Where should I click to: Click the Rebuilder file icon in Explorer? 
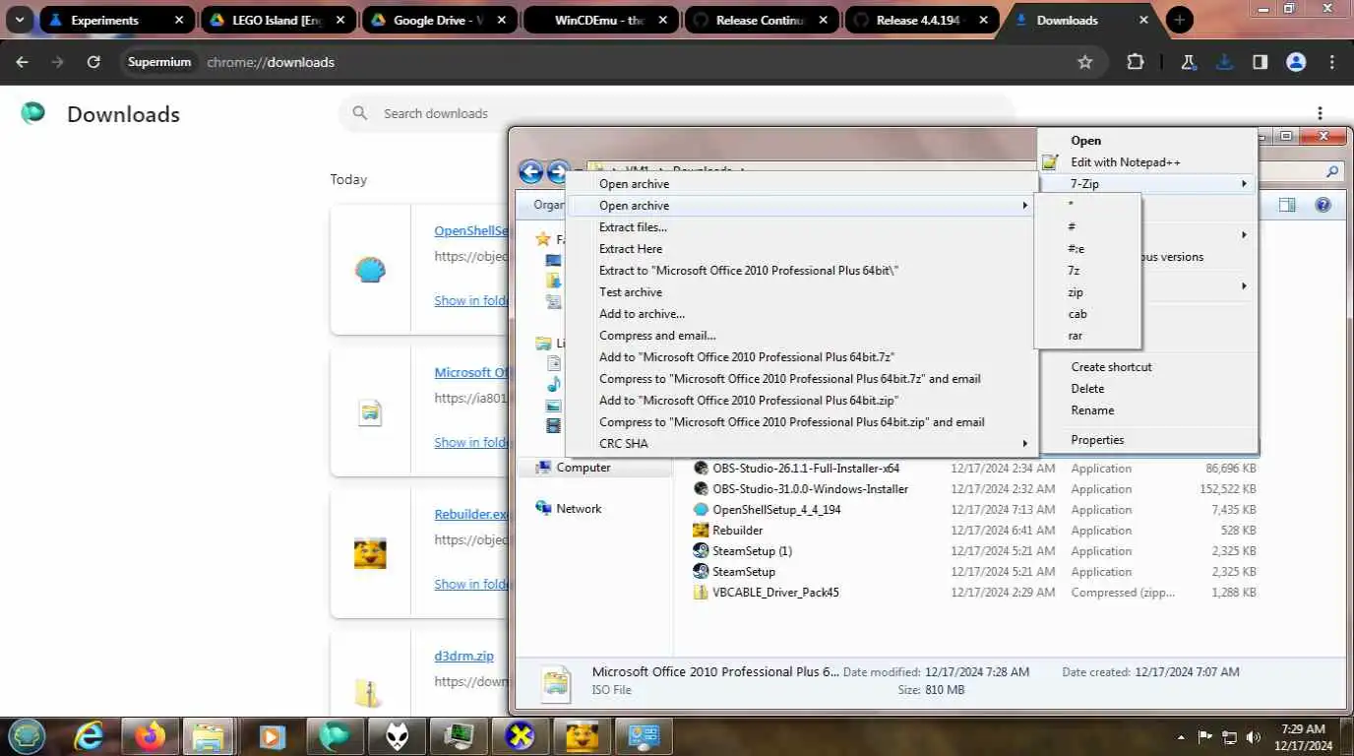tap(701, 531)
